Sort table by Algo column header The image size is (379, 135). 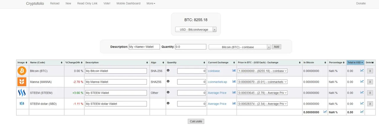(x=158, y=62)
